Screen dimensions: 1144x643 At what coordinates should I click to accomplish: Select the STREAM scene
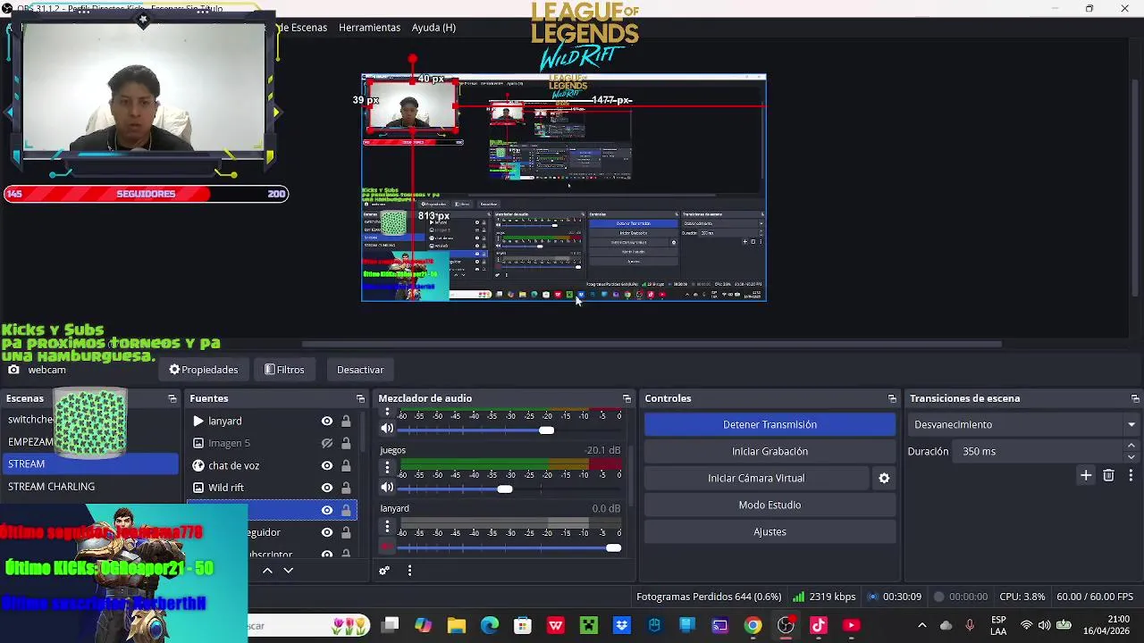pos(90,463)
